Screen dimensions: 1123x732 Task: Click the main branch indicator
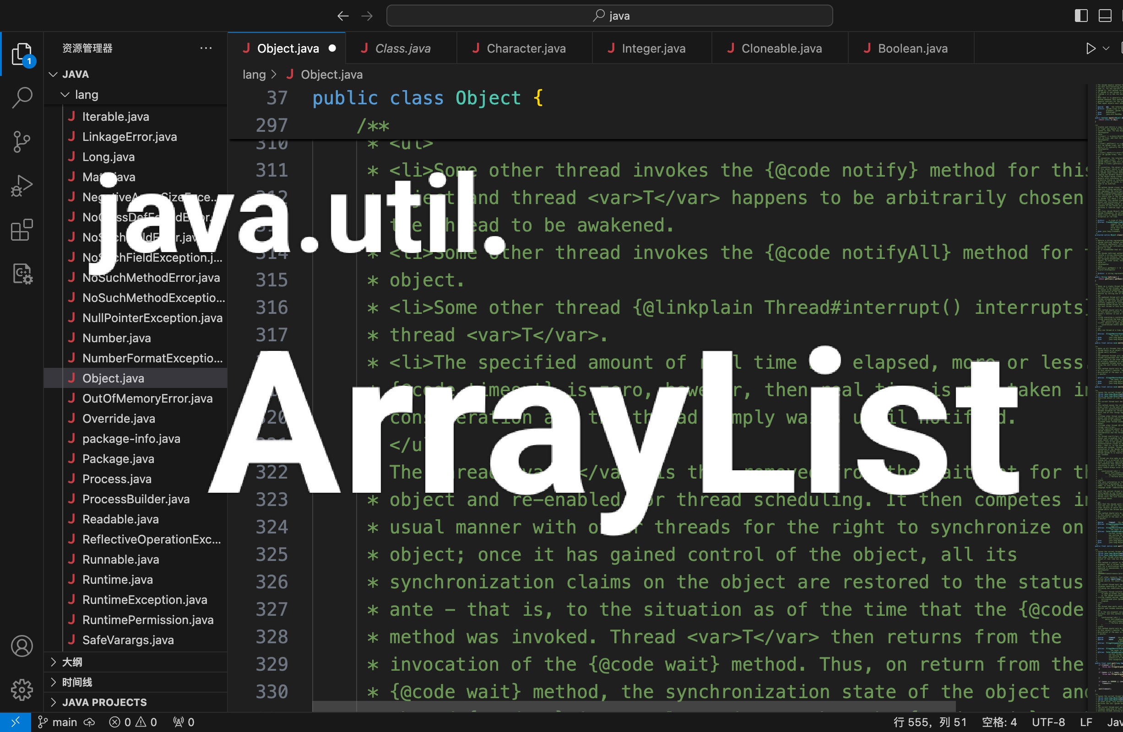(x=58, y=721)
